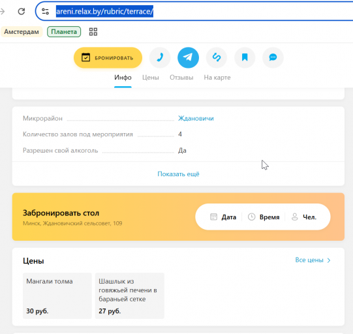
Task: Expand details with Показать ещё
Action: point(178,174)
